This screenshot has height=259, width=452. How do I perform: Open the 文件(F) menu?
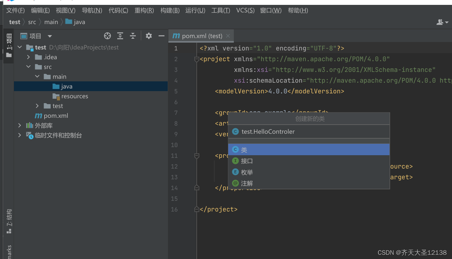tap(15, 10)
